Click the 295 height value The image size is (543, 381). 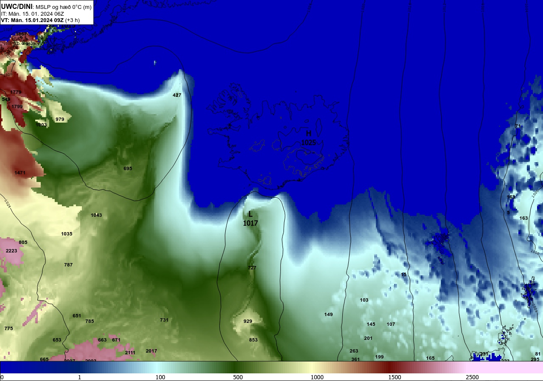tap(535, 359)
